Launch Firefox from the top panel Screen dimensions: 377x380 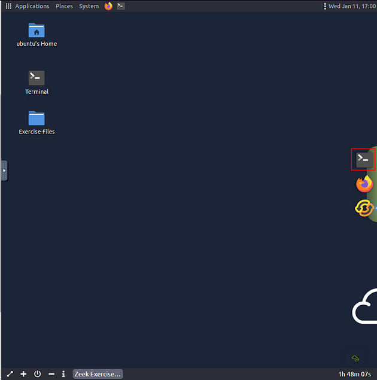[x=108, y=6]
